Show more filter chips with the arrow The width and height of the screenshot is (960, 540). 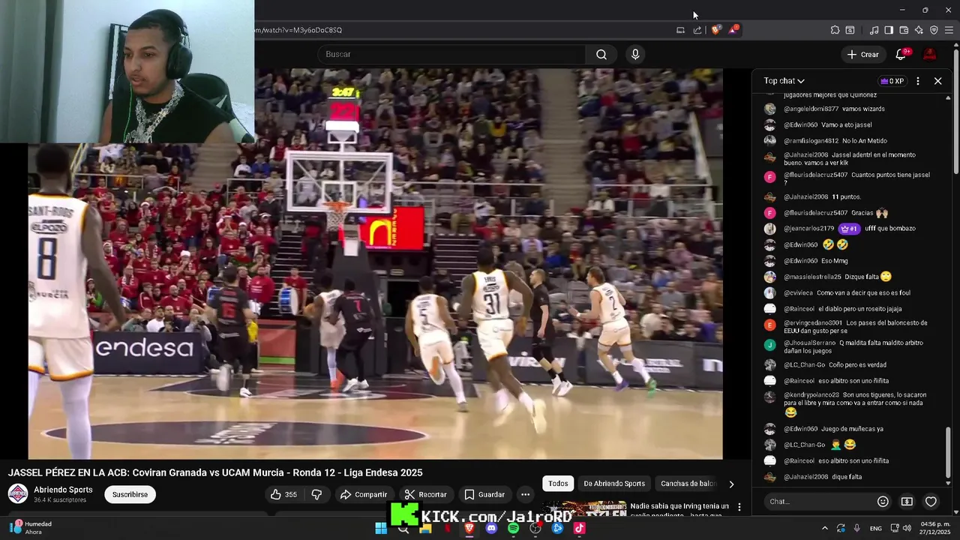click(x=731, y=484)
